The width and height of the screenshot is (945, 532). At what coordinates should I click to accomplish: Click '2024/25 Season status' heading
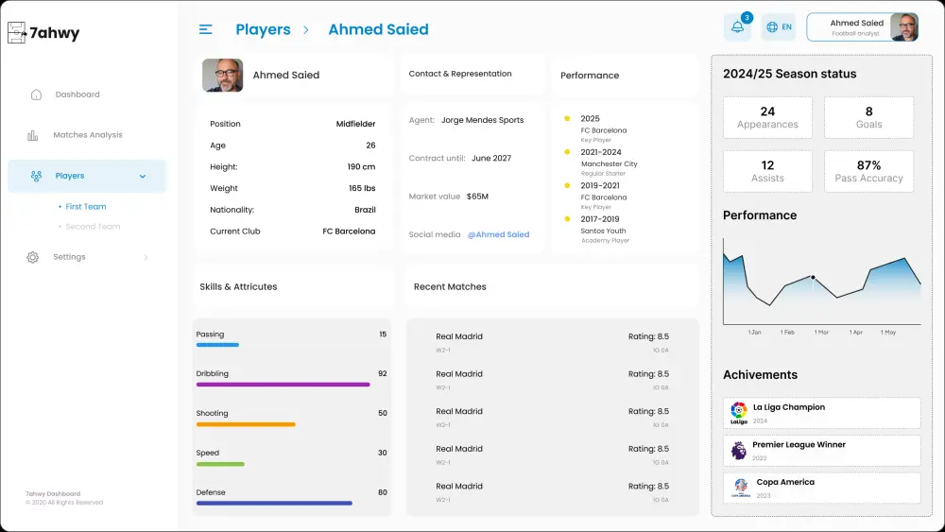789,74
